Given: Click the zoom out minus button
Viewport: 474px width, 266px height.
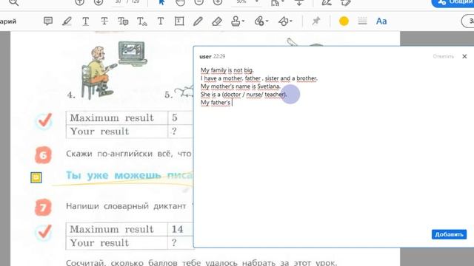Looking at the screenshot, I should point(198,1).
